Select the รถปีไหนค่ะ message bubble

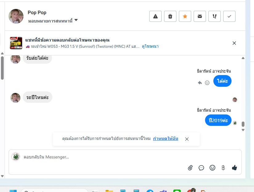point(38,97)
